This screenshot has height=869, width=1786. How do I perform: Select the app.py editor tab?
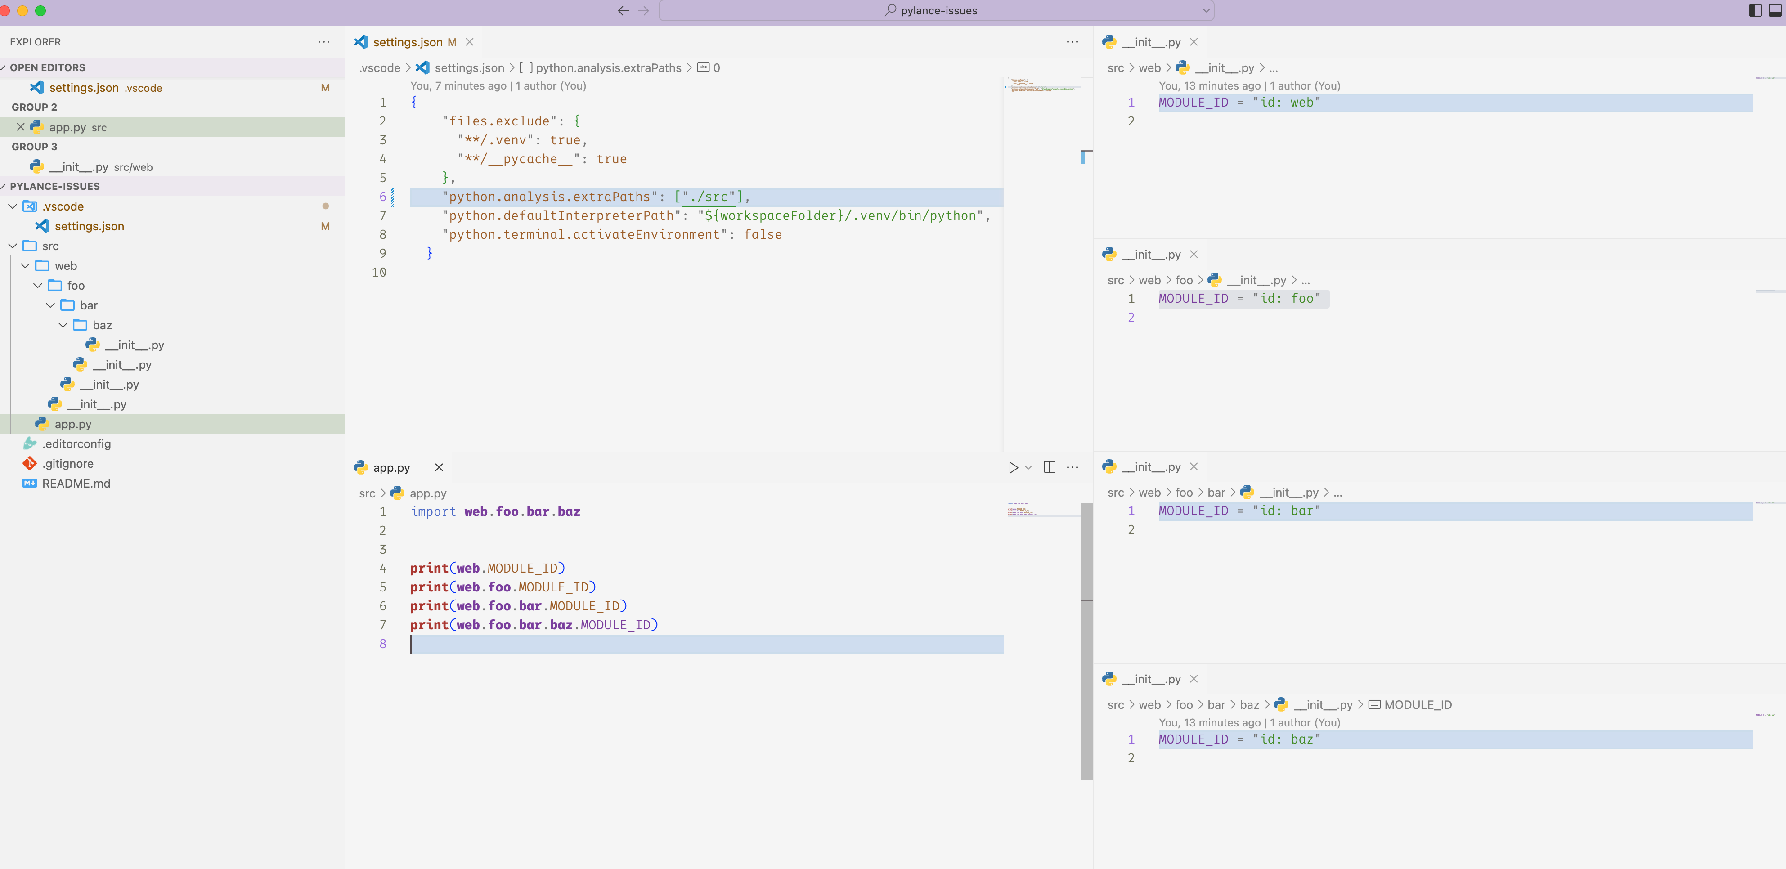pyautogui.click(x=391, y=468)
